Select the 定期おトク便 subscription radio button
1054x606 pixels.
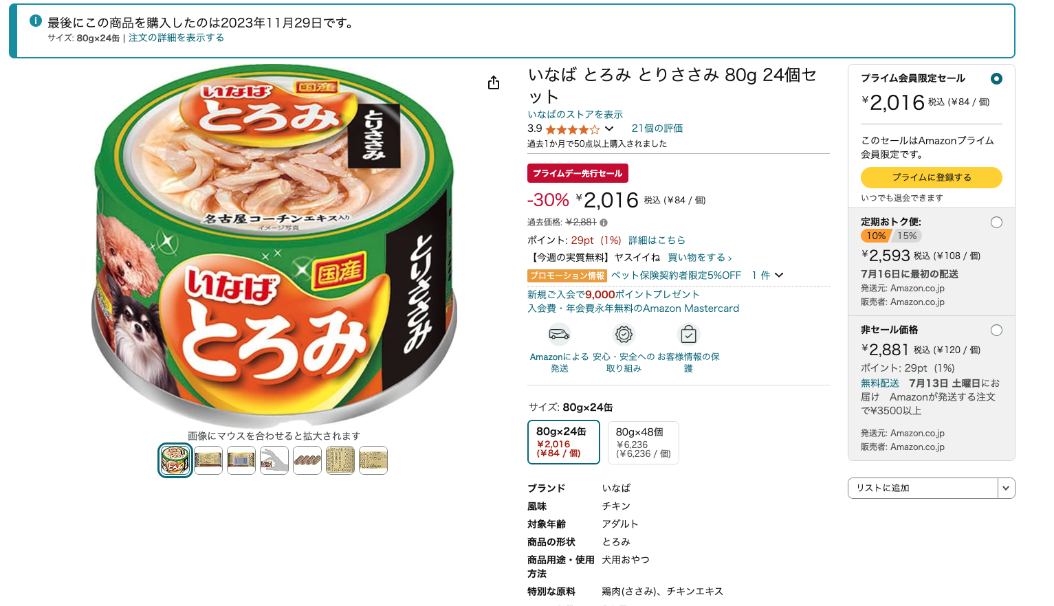tap(996, 223)
